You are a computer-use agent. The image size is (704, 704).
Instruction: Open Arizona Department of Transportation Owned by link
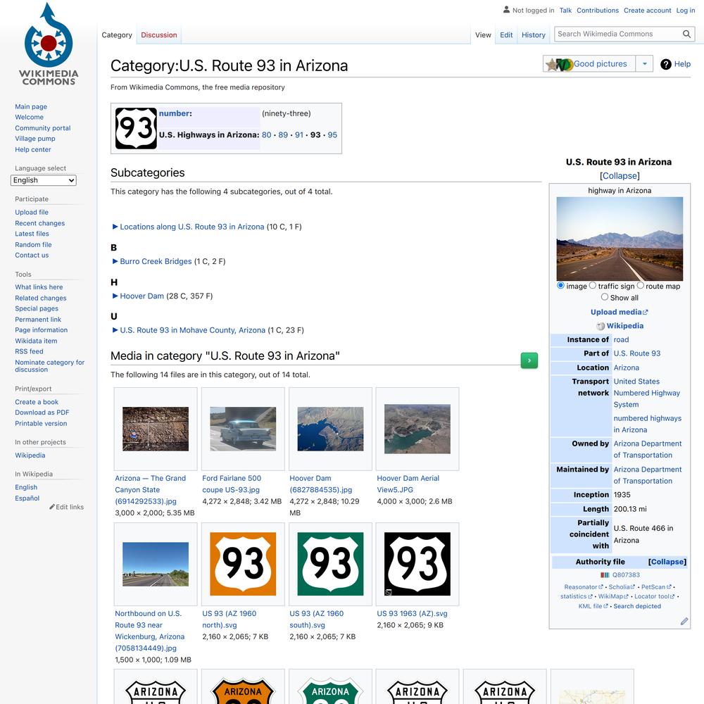click(x=648, y=449)
